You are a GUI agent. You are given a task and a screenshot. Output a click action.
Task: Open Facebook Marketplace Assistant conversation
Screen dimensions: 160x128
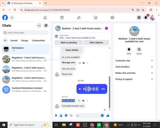tap(25, 90)
